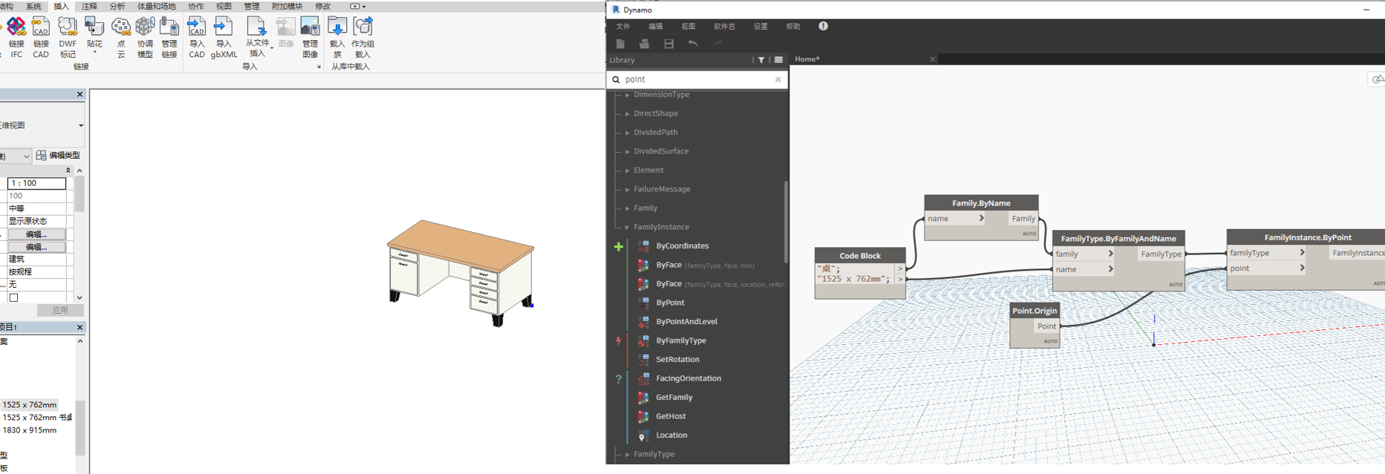Expand the FailureMessage library category
The width and height of the screenshot is (1385, 474).
click(x=627, y=189)
